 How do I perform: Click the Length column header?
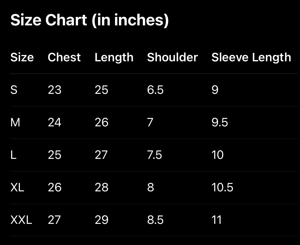pos(114,57)
